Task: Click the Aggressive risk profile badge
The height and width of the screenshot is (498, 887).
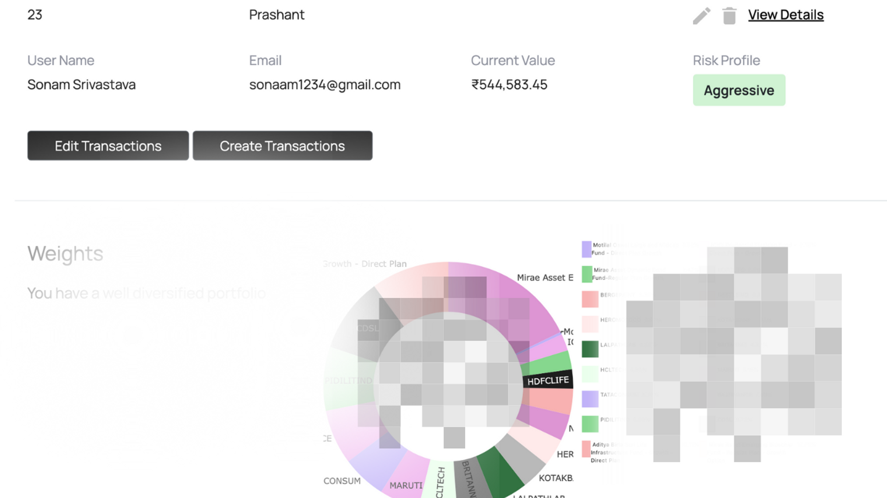Action: (x=739, y=90)
